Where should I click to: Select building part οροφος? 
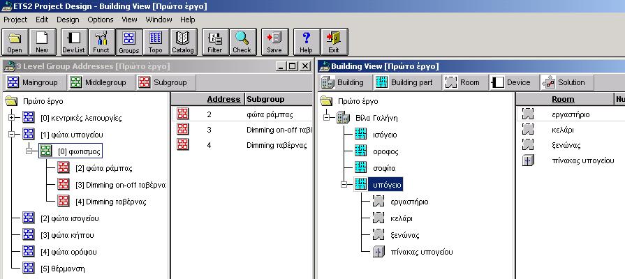coord(385,151)
